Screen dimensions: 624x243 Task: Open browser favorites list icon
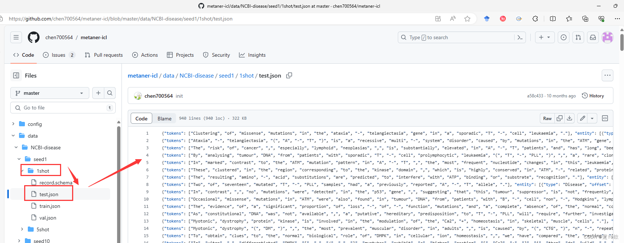coord(569,19)
